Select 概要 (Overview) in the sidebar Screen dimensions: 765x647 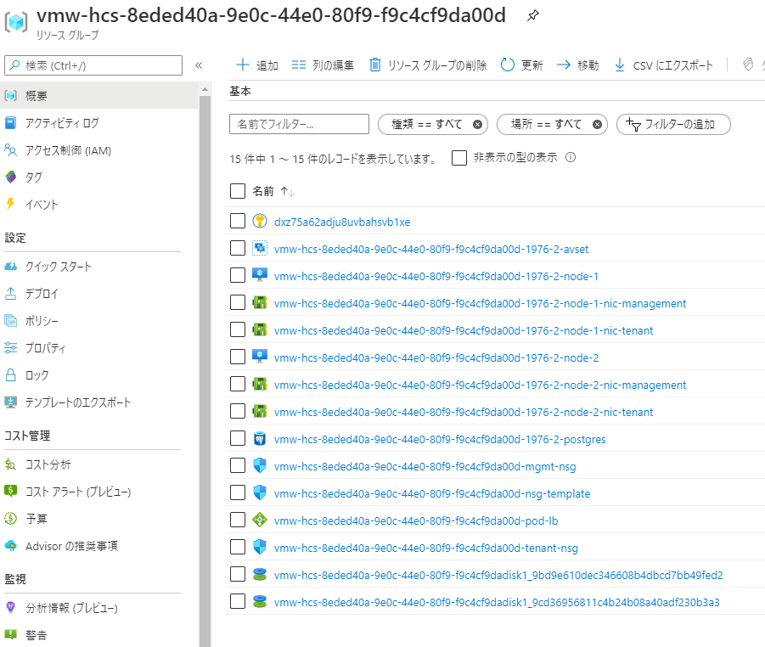[x=99, y=96]
